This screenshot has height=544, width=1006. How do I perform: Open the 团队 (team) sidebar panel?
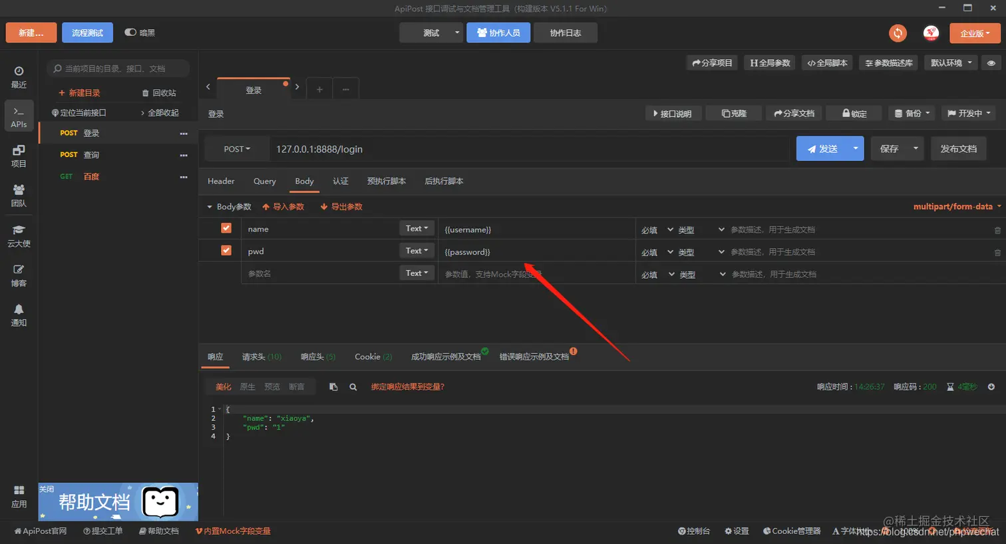[19, 196]
